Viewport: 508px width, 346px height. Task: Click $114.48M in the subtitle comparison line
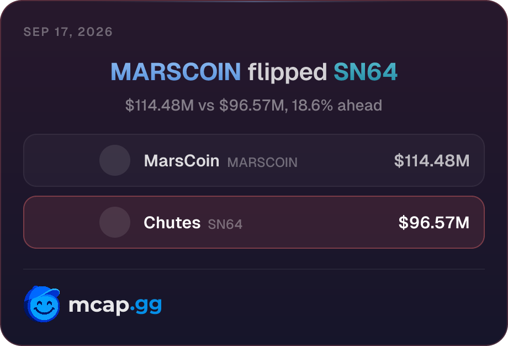click(160, 106)
